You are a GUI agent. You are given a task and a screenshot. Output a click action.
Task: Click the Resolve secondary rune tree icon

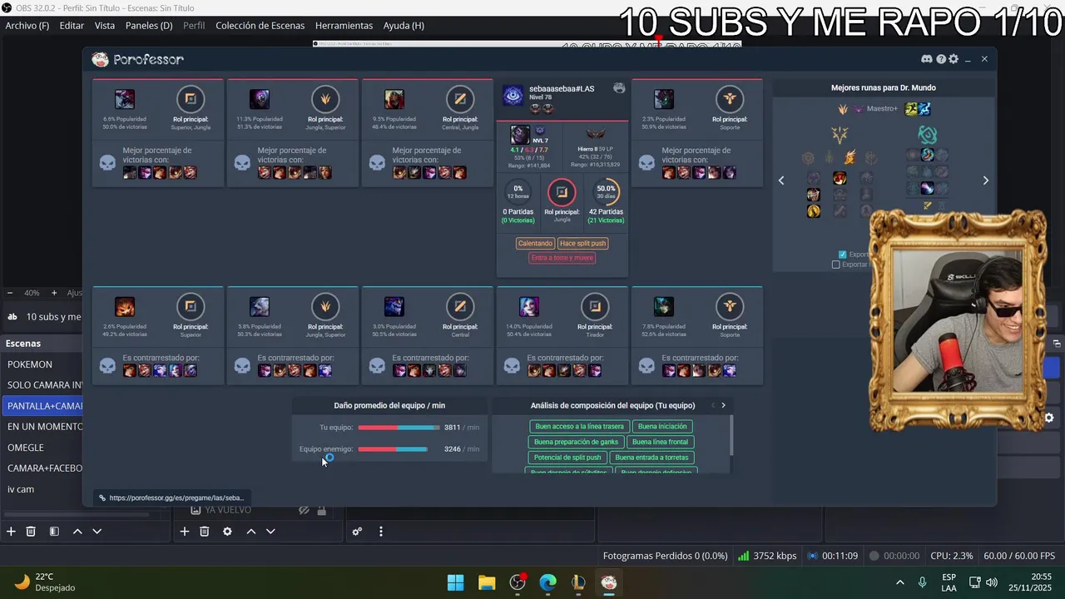928,134
